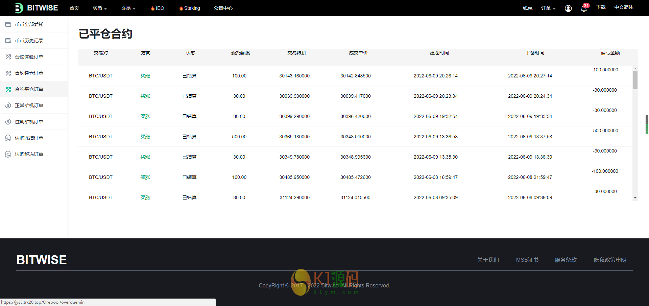This screenshot has width=649, height=306.
Task: Open 钱包 in the header
Action: pos(528,8)
